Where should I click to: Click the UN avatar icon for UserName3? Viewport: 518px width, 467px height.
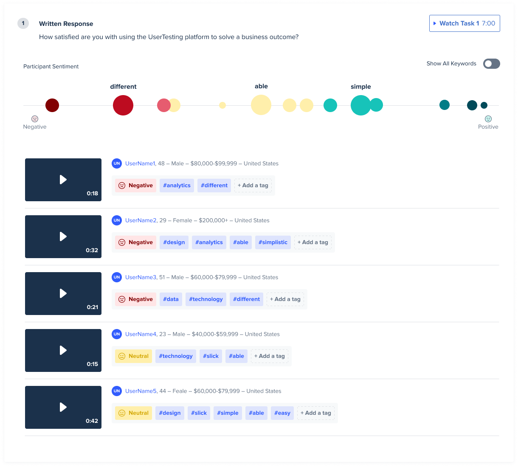point(117,277)
